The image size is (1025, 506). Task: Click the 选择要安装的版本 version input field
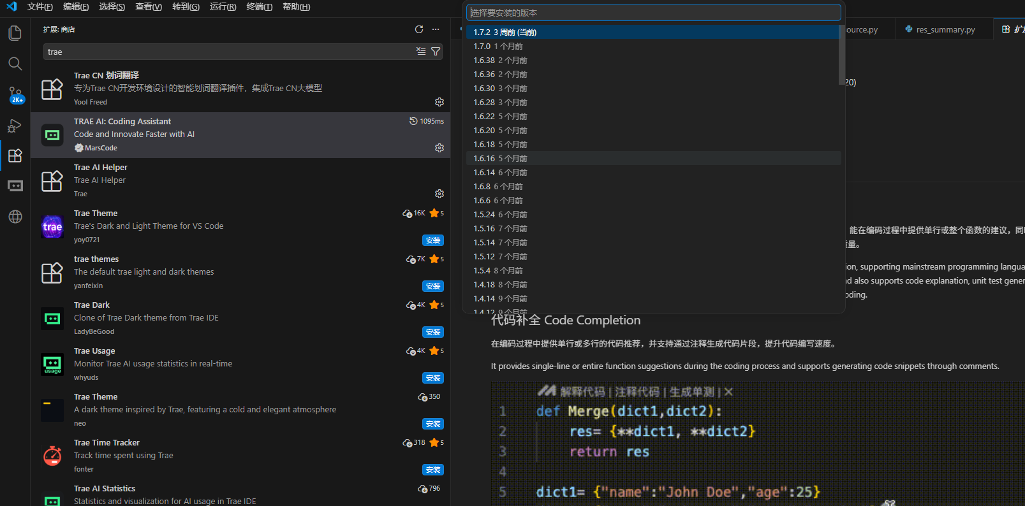(x=654, y=13)
